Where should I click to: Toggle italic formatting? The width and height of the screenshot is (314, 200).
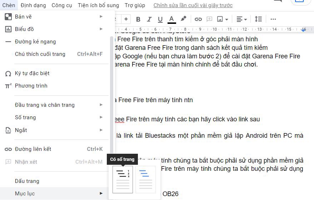(149, 19)
